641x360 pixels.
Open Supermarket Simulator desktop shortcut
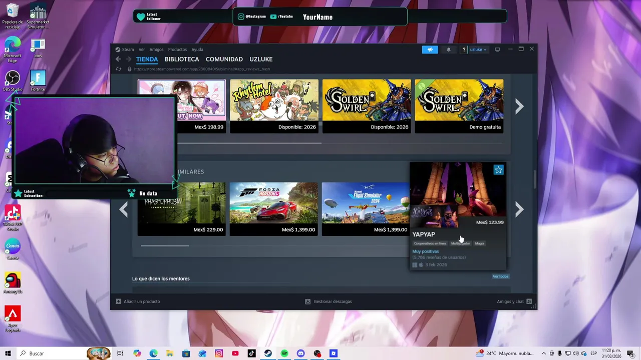coord(38,17)
